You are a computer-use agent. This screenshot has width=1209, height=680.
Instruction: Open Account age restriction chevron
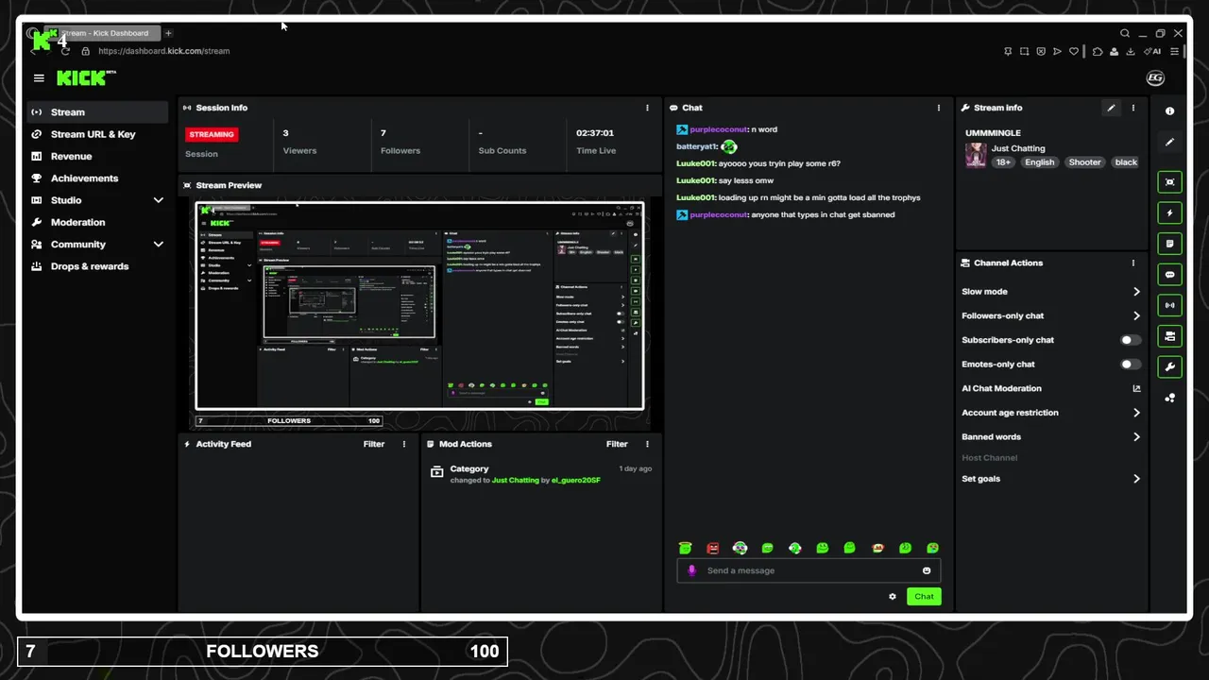[x=1136, y=413]
